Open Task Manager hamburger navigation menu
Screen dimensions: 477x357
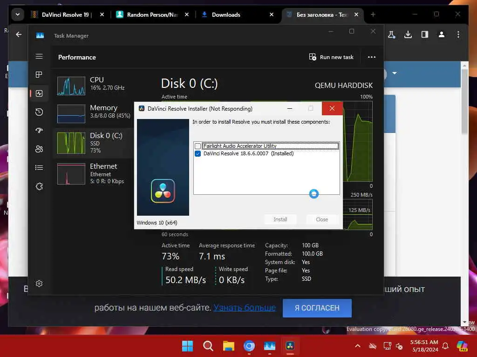tap(39, 56)
